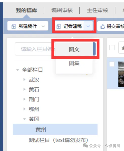Switch to the 主任审核 tab
The height and width of the screenshot is (151, 124).
tap(98, 10)
